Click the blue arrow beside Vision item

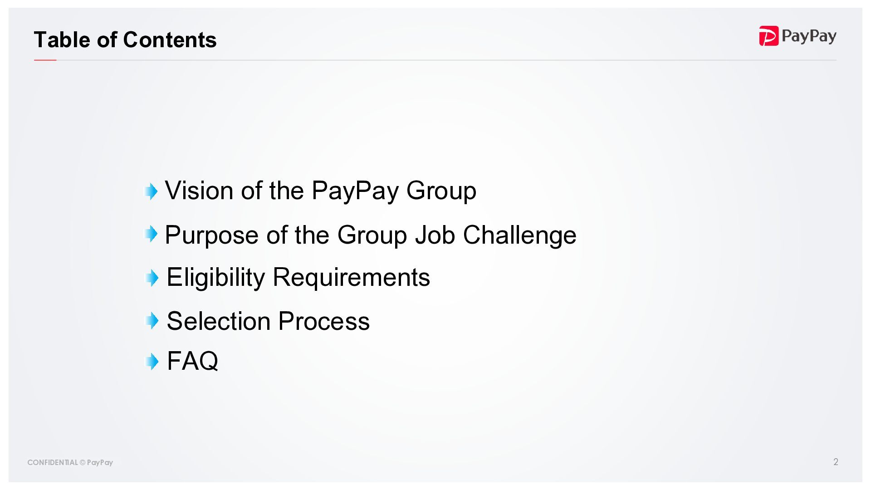click(152, 191)
